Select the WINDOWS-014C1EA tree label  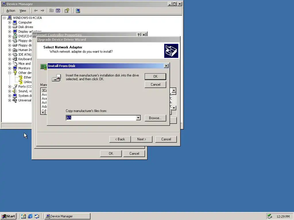pos(27,18)
